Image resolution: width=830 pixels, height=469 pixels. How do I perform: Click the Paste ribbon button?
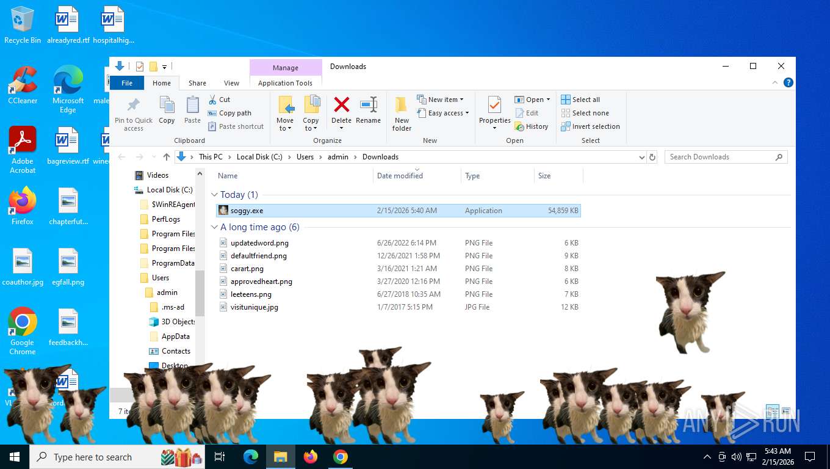click(192, 111)
